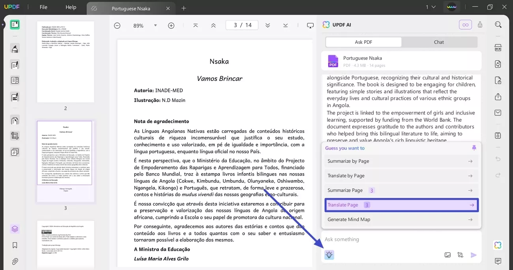Image resolution: width=513 pixels, height=270 pixels.
Task: Open the Edit PDF tool
Action: (15, 65)
